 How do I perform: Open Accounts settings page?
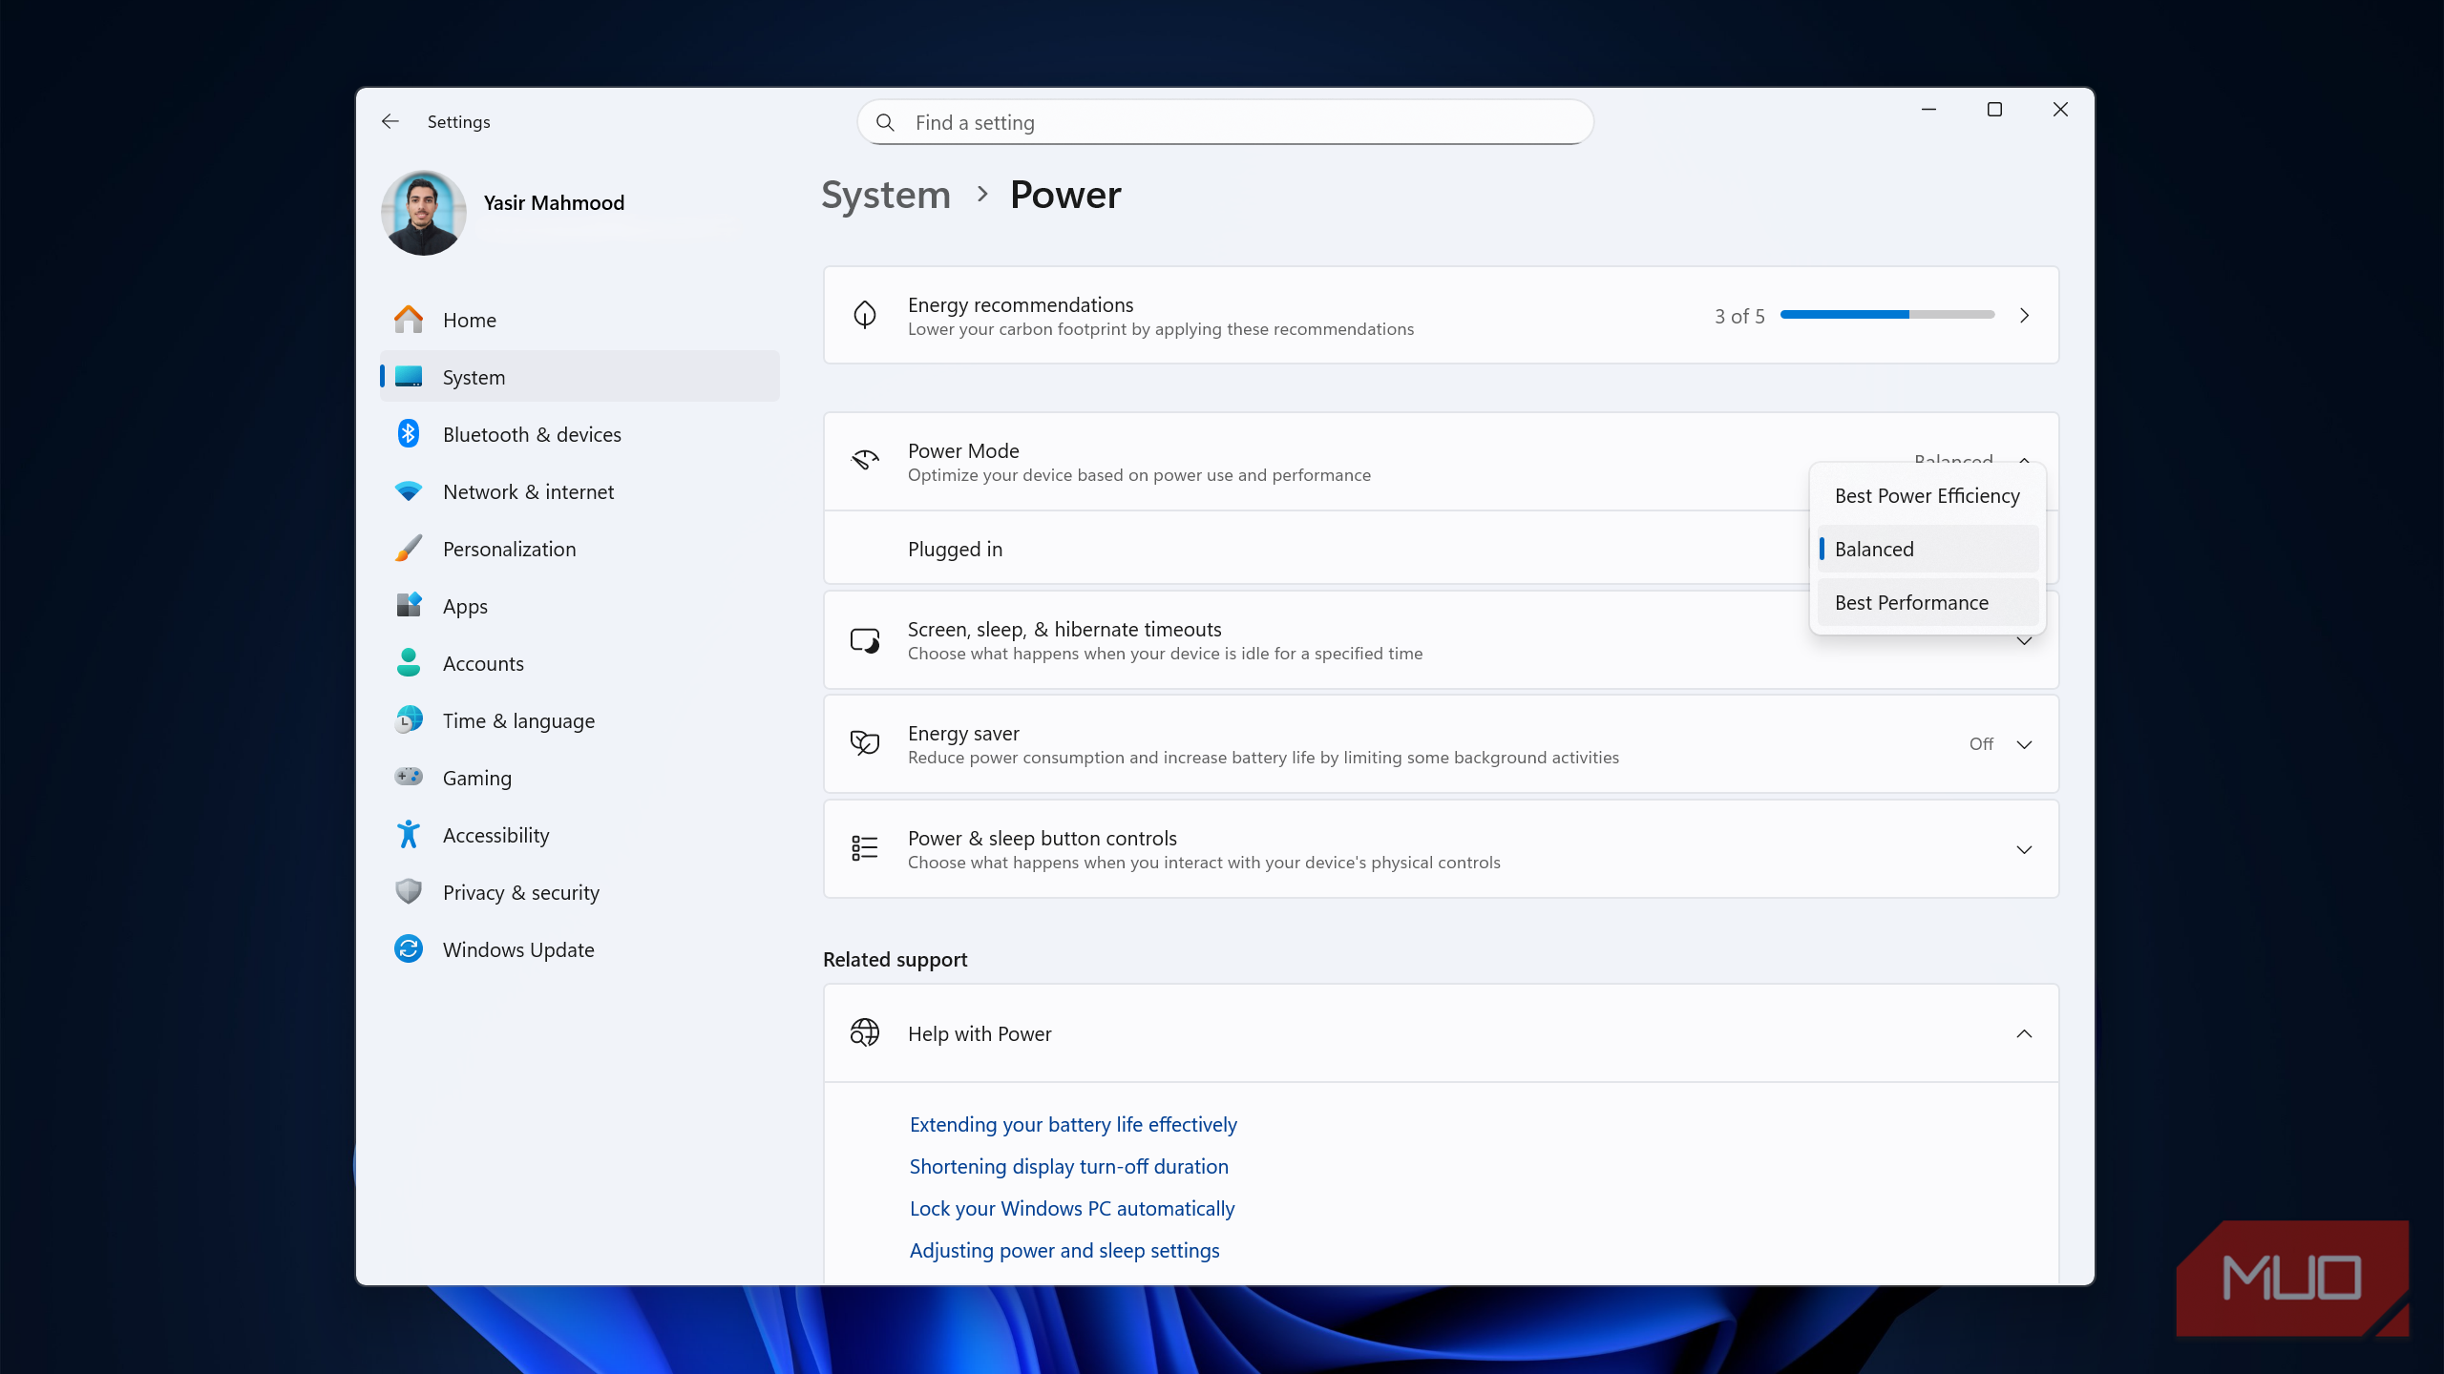(x=580, y=663)
